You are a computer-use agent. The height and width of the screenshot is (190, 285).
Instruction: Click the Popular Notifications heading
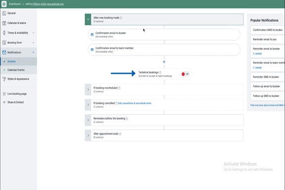tap(264, 20)
